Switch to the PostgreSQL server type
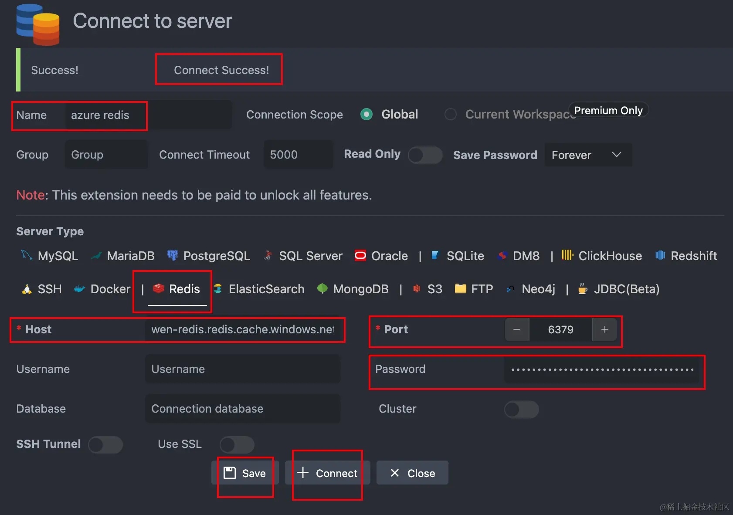733x515 pixels. (209, 256)
